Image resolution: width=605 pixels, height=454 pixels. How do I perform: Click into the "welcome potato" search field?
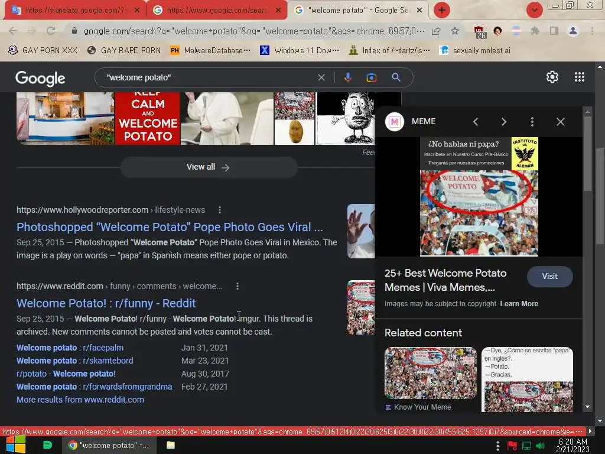(x=209, y=77)
